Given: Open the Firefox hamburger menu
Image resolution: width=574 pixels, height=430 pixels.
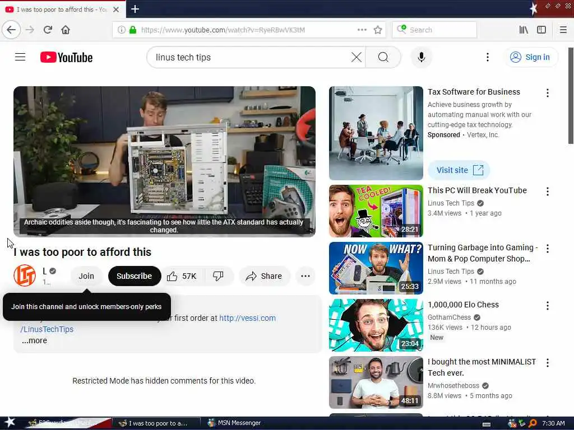Looking at the screenshot, I should [x=563, y=30].
